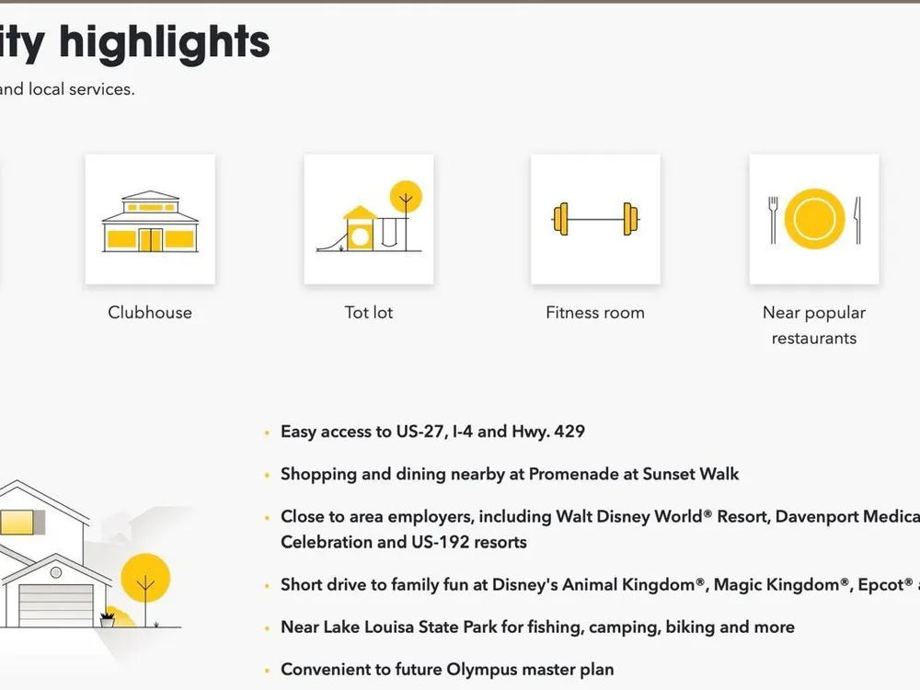
Task: Click the 'and local services' subtitle text
Action: click(x=67, y=89)
